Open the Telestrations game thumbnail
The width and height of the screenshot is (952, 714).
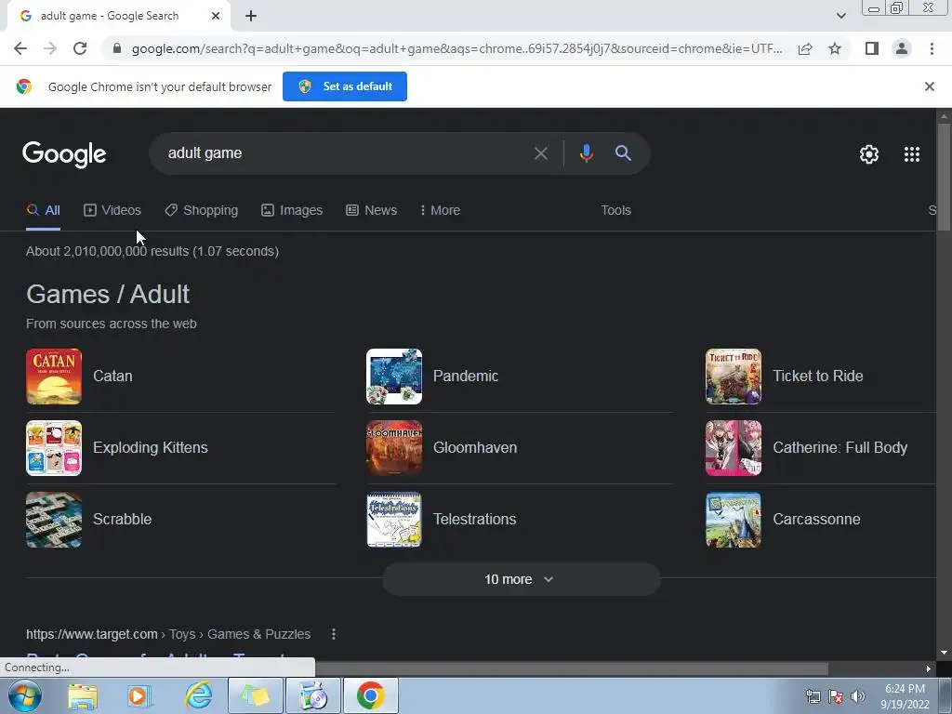[x=394, y=520]
